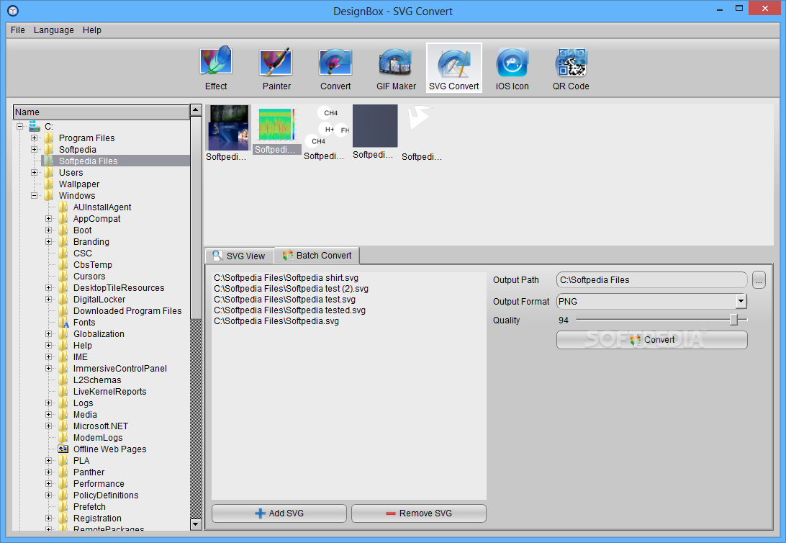Select Softpedia tested.svg in the list
786x543 pixels.
[x=289, y=310]
